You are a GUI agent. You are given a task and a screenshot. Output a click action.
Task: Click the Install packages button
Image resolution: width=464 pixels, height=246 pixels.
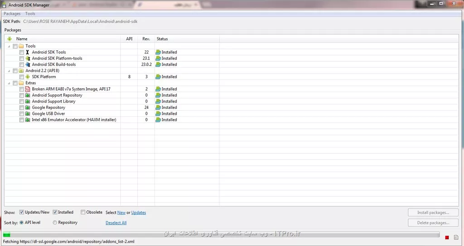[433, 212]
